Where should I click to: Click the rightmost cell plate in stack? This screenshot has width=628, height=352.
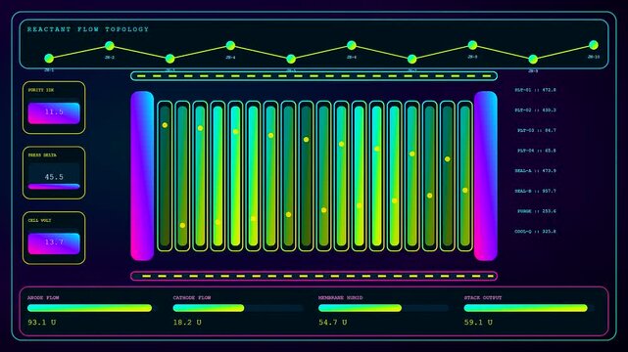[x=465, y=176]
